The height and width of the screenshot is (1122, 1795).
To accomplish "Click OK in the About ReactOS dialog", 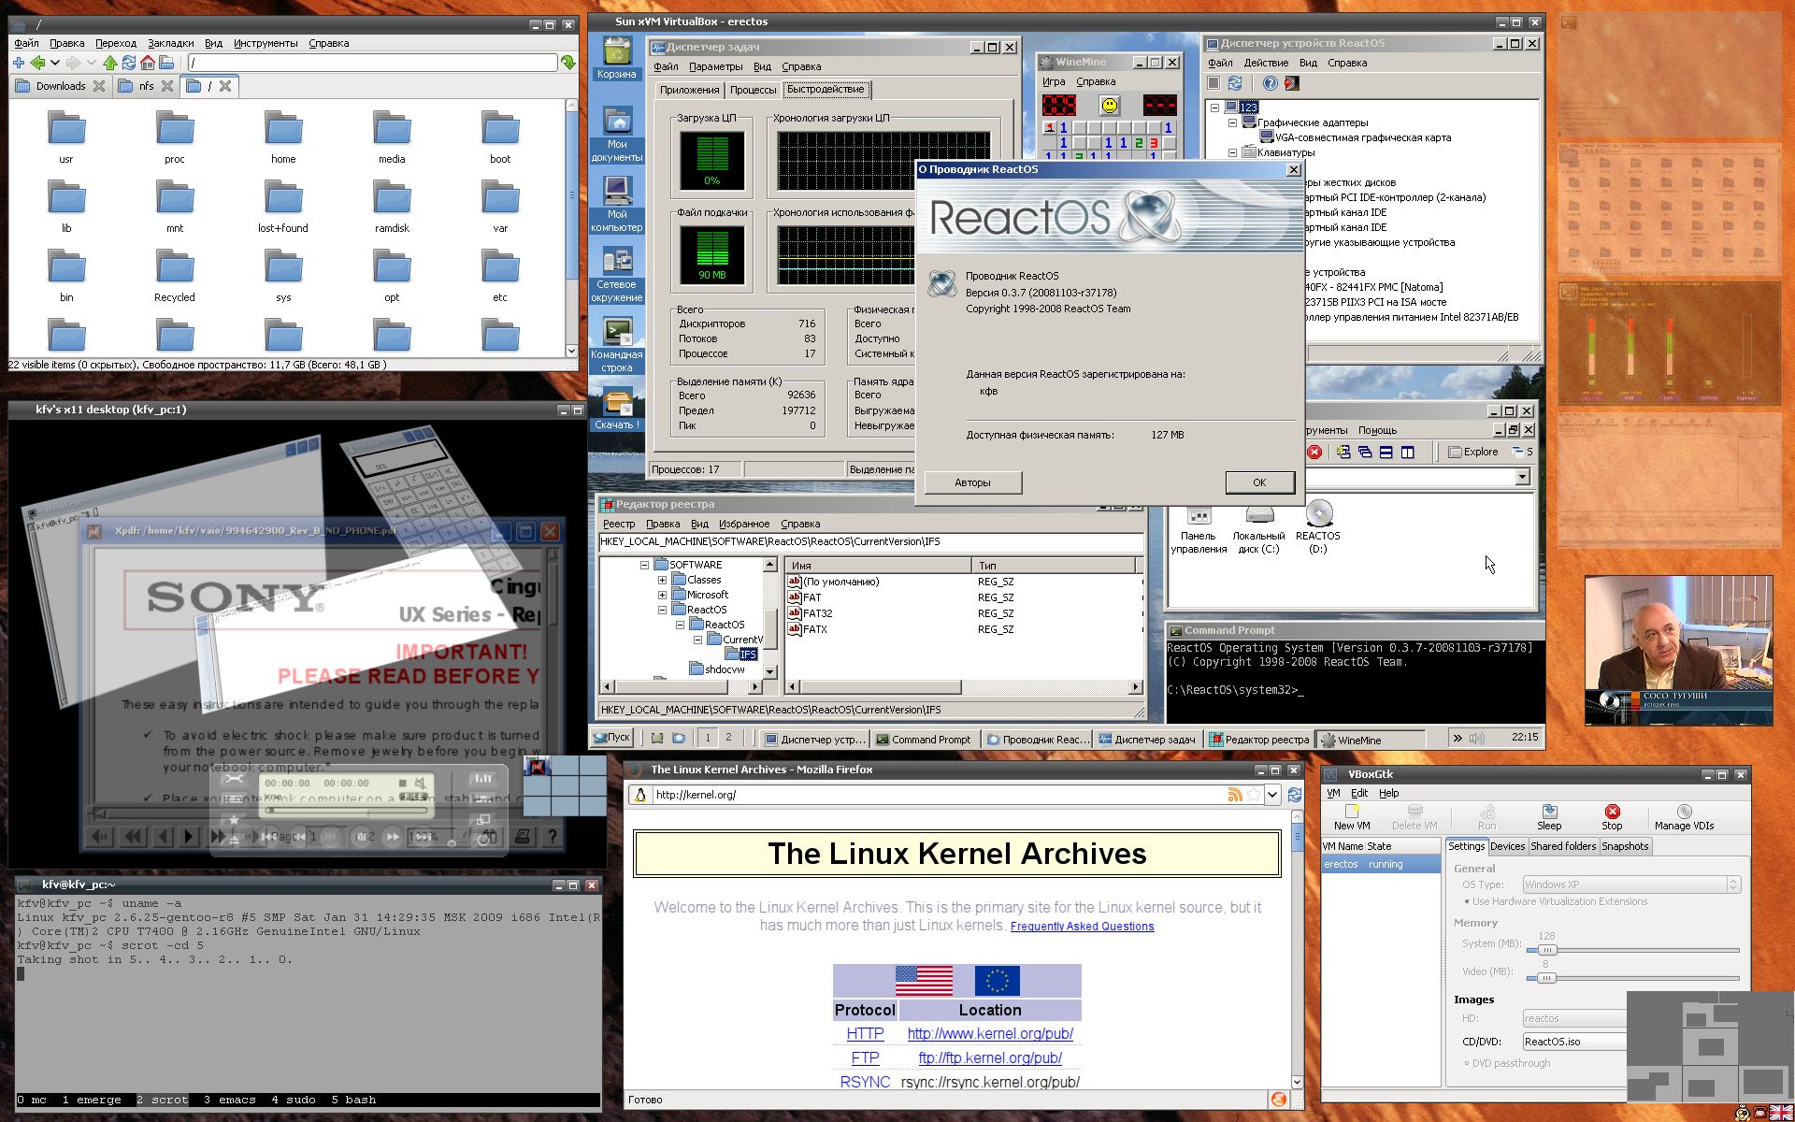I will [x=1259, y=482].
